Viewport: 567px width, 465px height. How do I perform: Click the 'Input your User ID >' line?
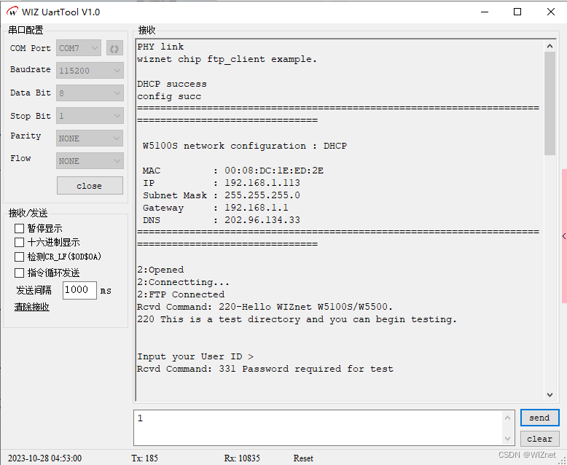(195, 356)
